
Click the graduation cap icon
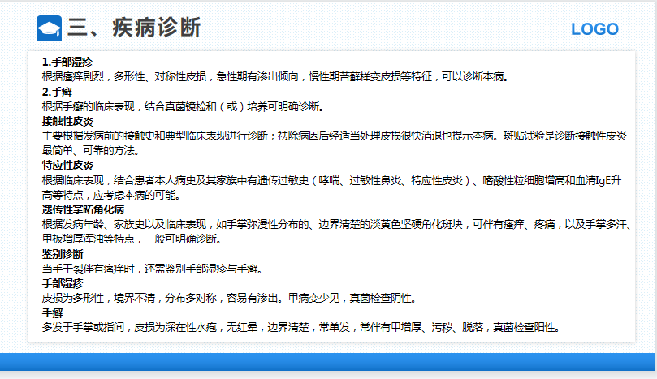pyautogui.click(x=49, y=28)
